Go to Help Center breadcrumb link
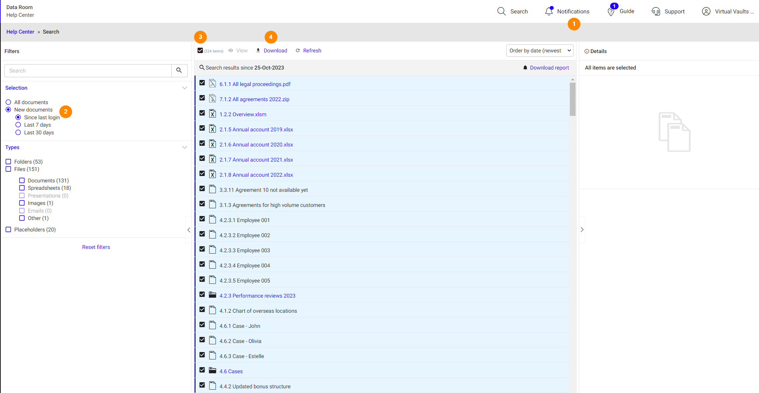This screenshot has height=393, width=759. click(20, 32)
